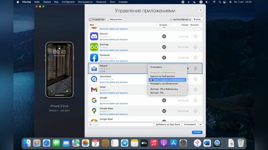Toggle Google Maps installed checkmark
Viewport: 268px width, 150px height.
tap(164, 111)
